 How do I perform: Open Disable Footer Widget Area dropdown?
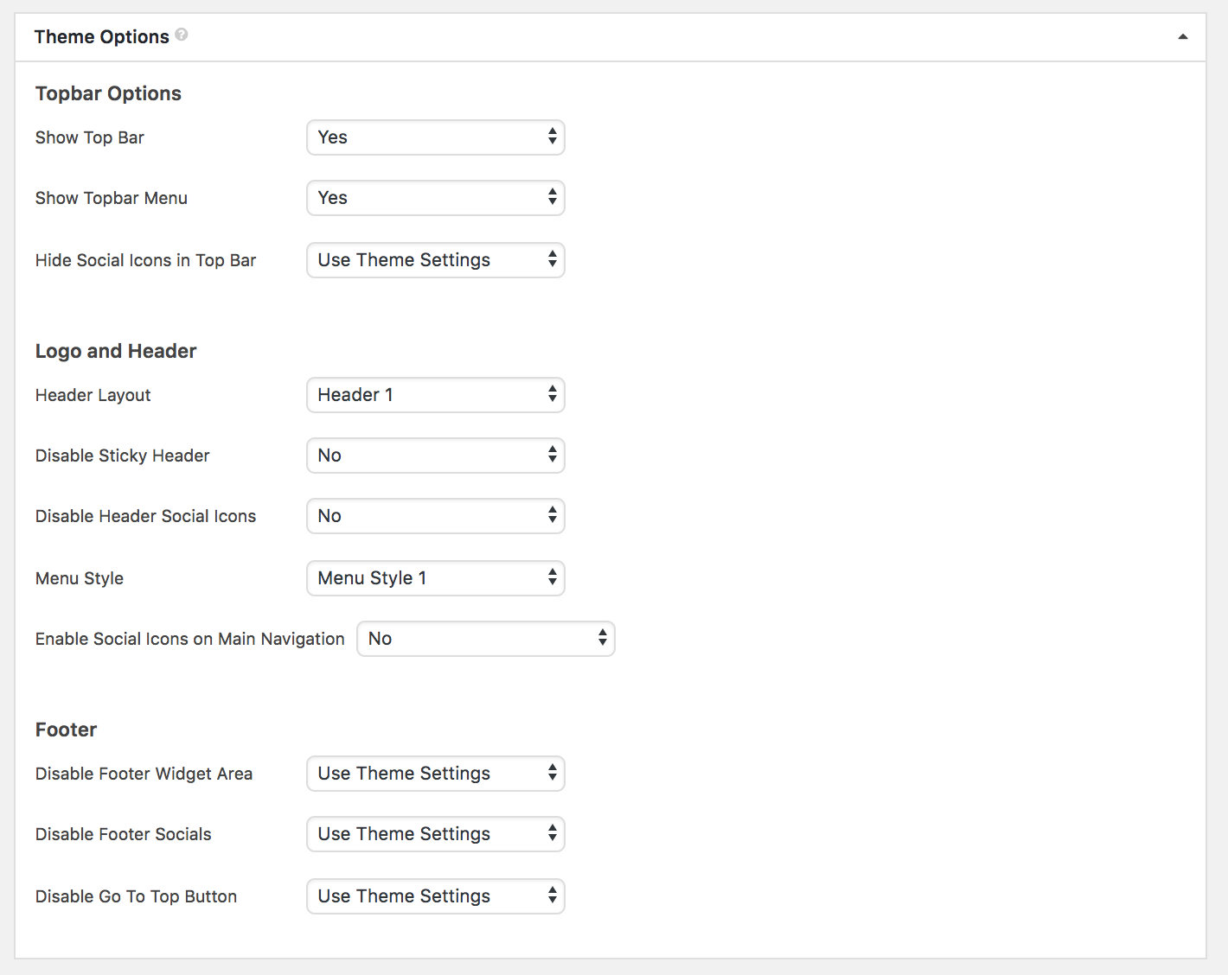click(435, 774)
